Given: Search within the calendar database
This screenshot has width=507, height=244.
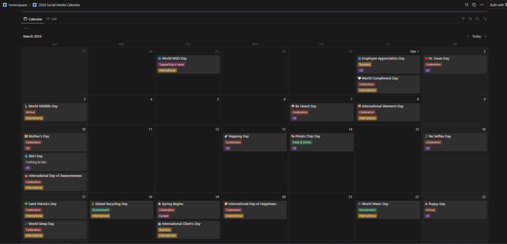Looking at the screenshot, I should (477, 18).
